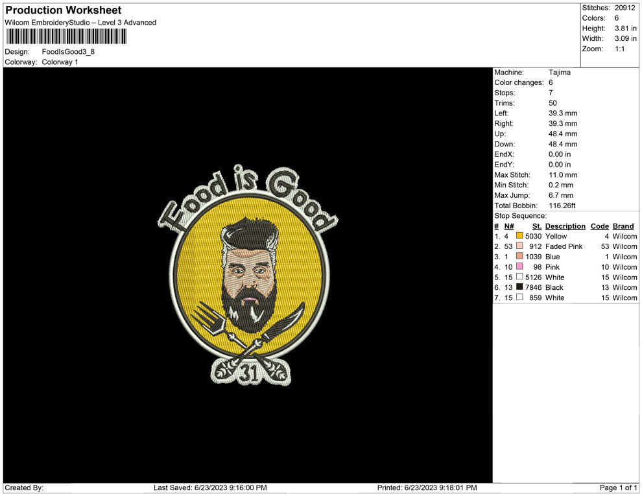
Task: Click the design name 'FoodIsGood3_8'
Action: (68, 52)
